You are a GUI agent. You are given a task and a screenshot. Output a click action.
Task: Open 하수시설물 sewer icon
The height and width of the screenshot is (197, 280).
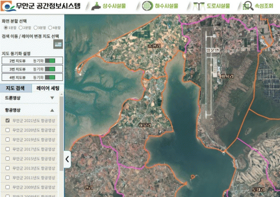(x=148, y=6)
